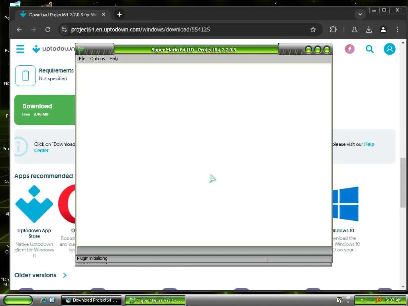Click the Project64 rightmost green title button

(x=327, y=49)
